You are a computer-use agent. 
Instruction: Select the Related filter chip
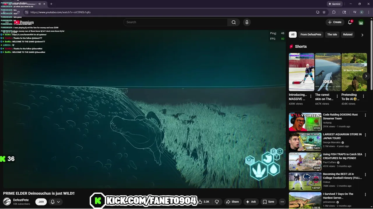click(348, 35)
